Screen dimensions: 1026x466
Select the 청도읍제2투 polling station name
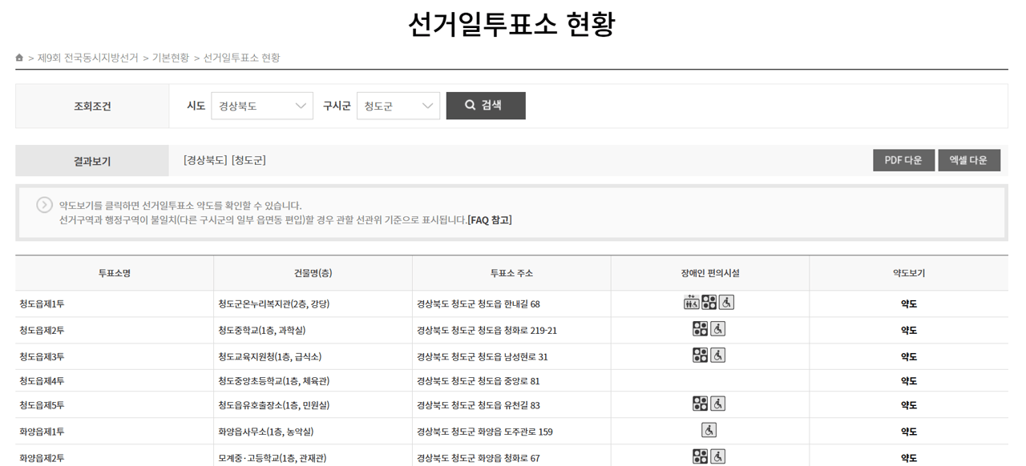point(42,331)
